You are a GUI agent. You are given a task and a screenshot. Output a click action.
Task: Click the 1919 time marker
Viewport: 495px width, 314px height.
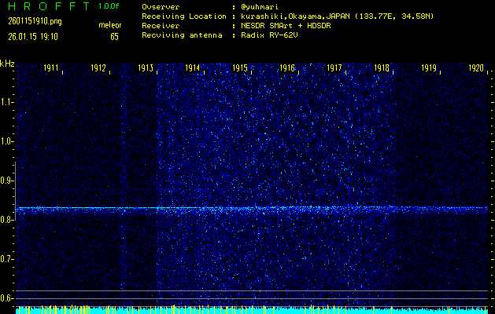tap(429, 68)
